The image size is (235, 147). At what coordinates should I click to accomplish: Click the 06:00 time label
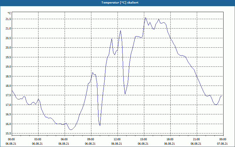click(x=65, y=139)
